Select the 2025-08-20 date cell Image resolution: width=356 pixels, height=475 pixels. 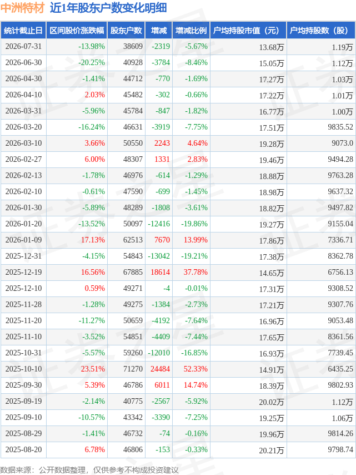coord(23,449)
